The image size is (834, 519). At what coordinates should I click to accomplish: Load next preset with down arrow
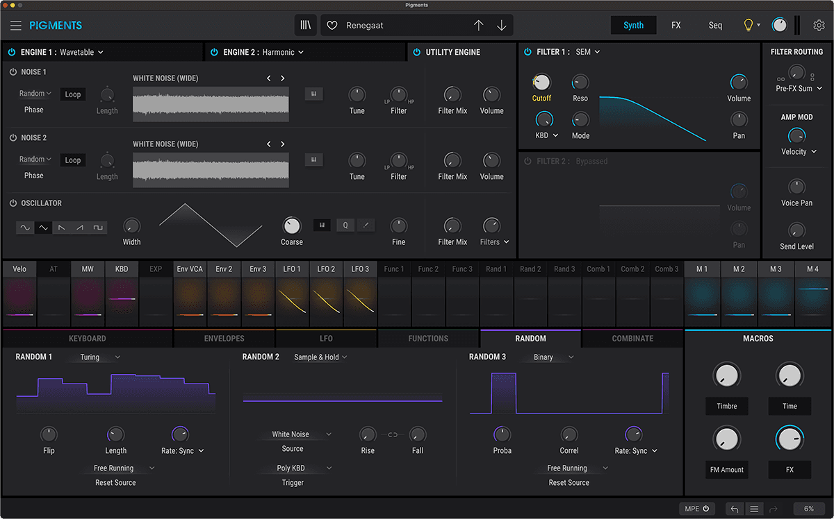501,26
